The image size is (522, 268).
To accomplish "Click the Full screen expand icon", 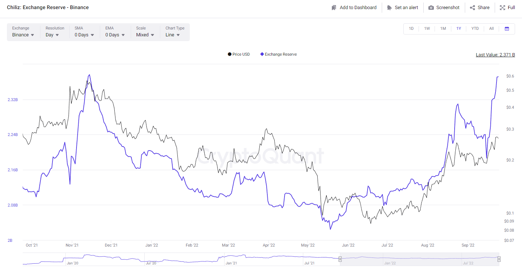I will coord(502,8).
